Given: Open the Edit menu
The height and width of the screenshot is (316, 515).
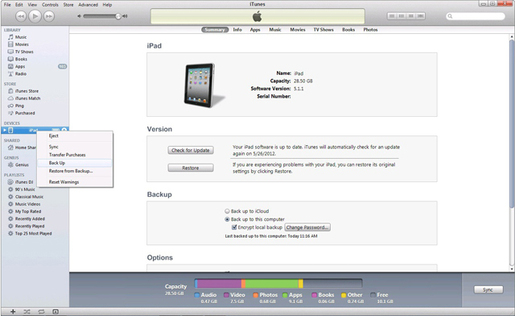Looking at the screenshot, I should point(19,5).
